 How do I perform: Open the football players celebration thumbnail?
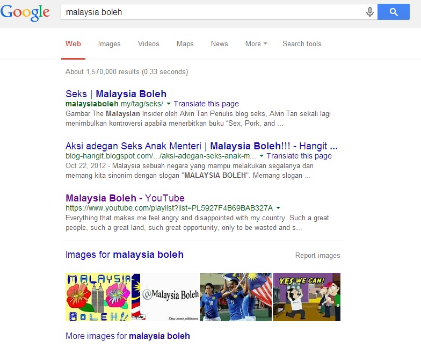(236, 297)
